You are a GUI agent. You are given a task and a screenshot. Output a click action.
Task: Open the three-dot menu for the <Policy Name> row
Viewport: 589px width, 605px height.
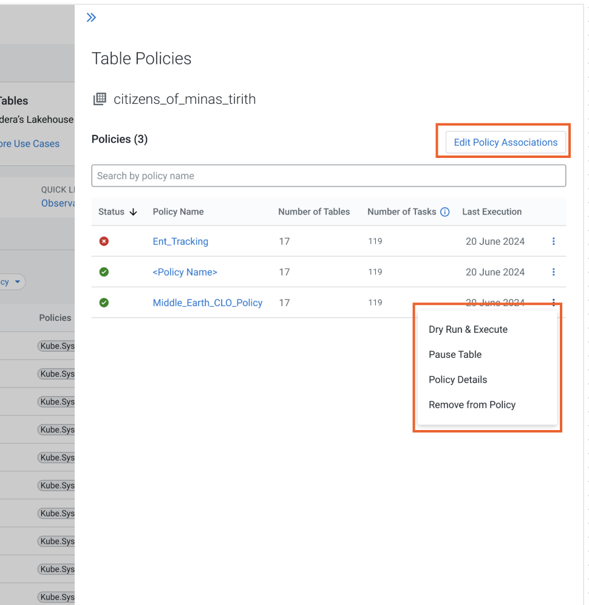tap(553, 272)
